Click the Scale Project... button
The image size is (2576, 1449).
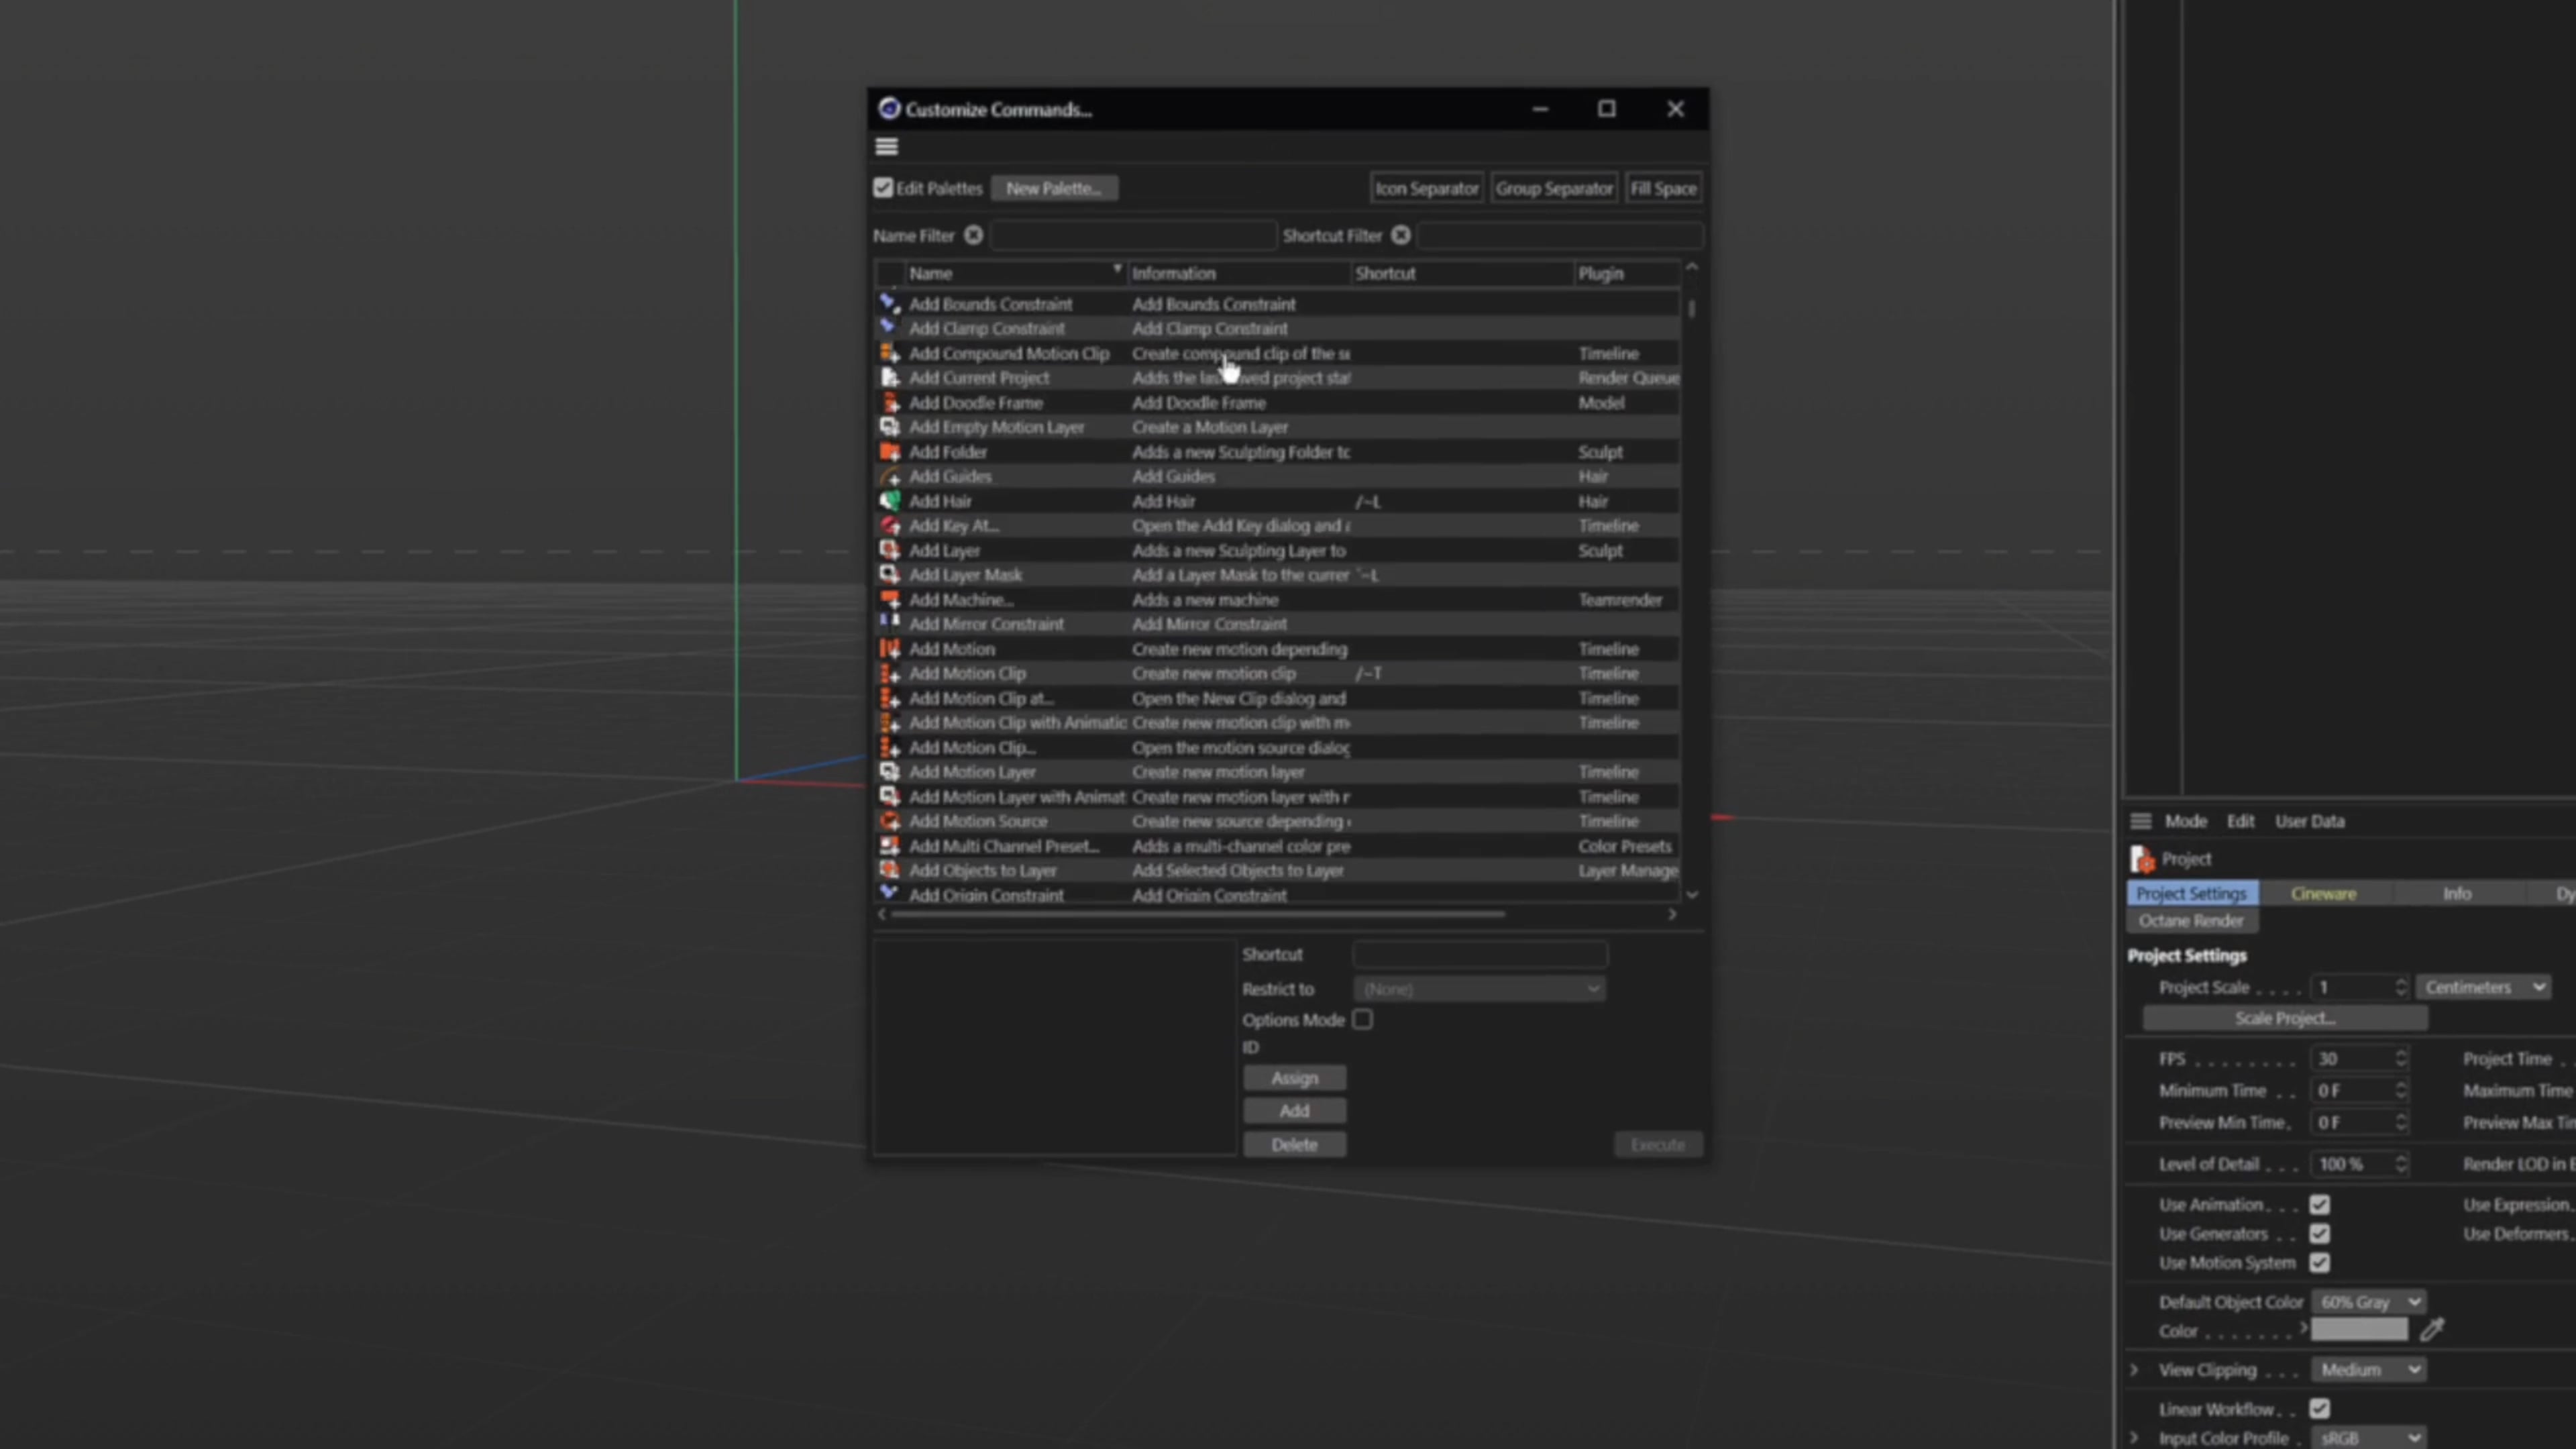pyautogui.click(x=2285, y=1018)
